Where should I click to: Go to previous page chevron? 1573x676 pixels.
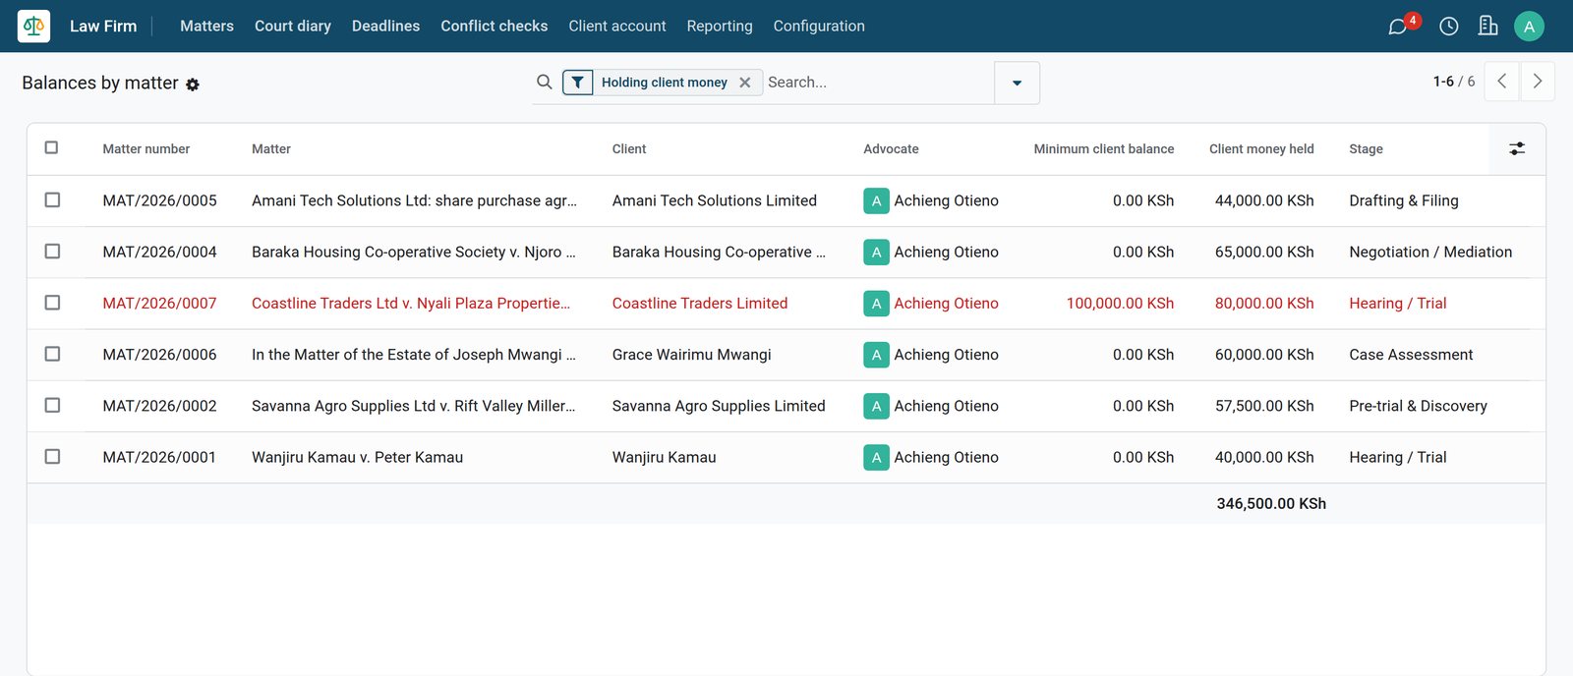pos(1502,82)
